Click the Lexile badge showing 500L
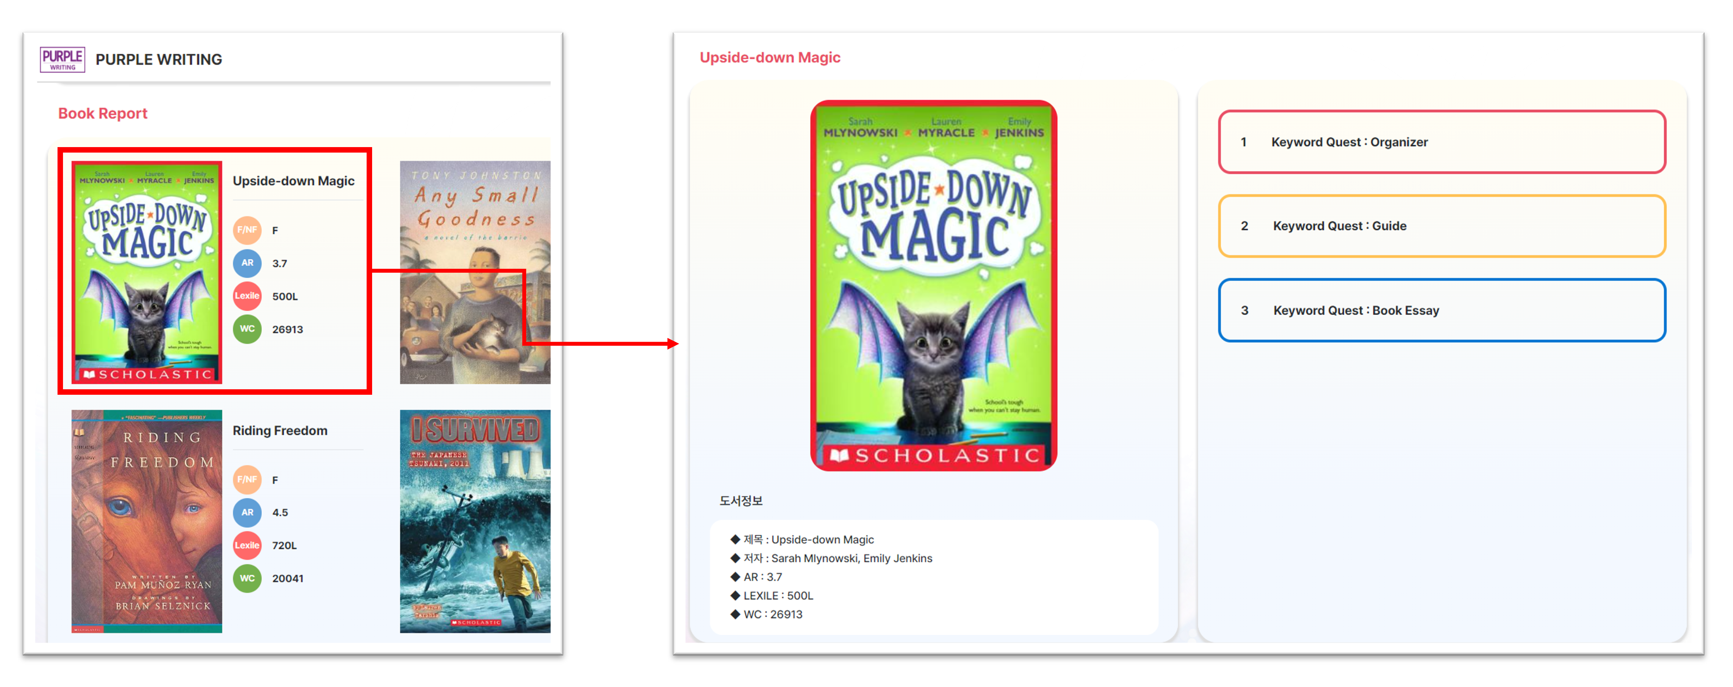The image size is (1733, 687). [247, 296]
